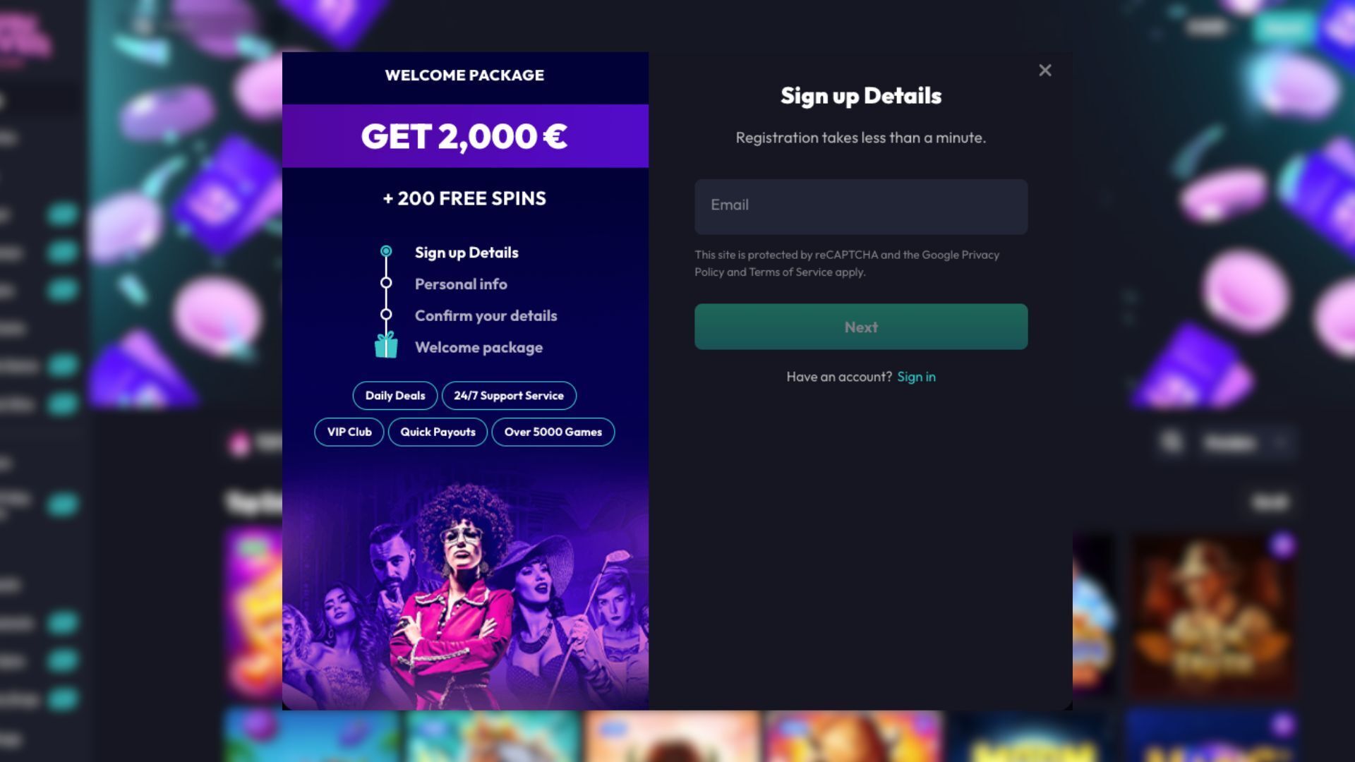Click the VIP Club tag
1355x762 pixels.
pos(349,432)
